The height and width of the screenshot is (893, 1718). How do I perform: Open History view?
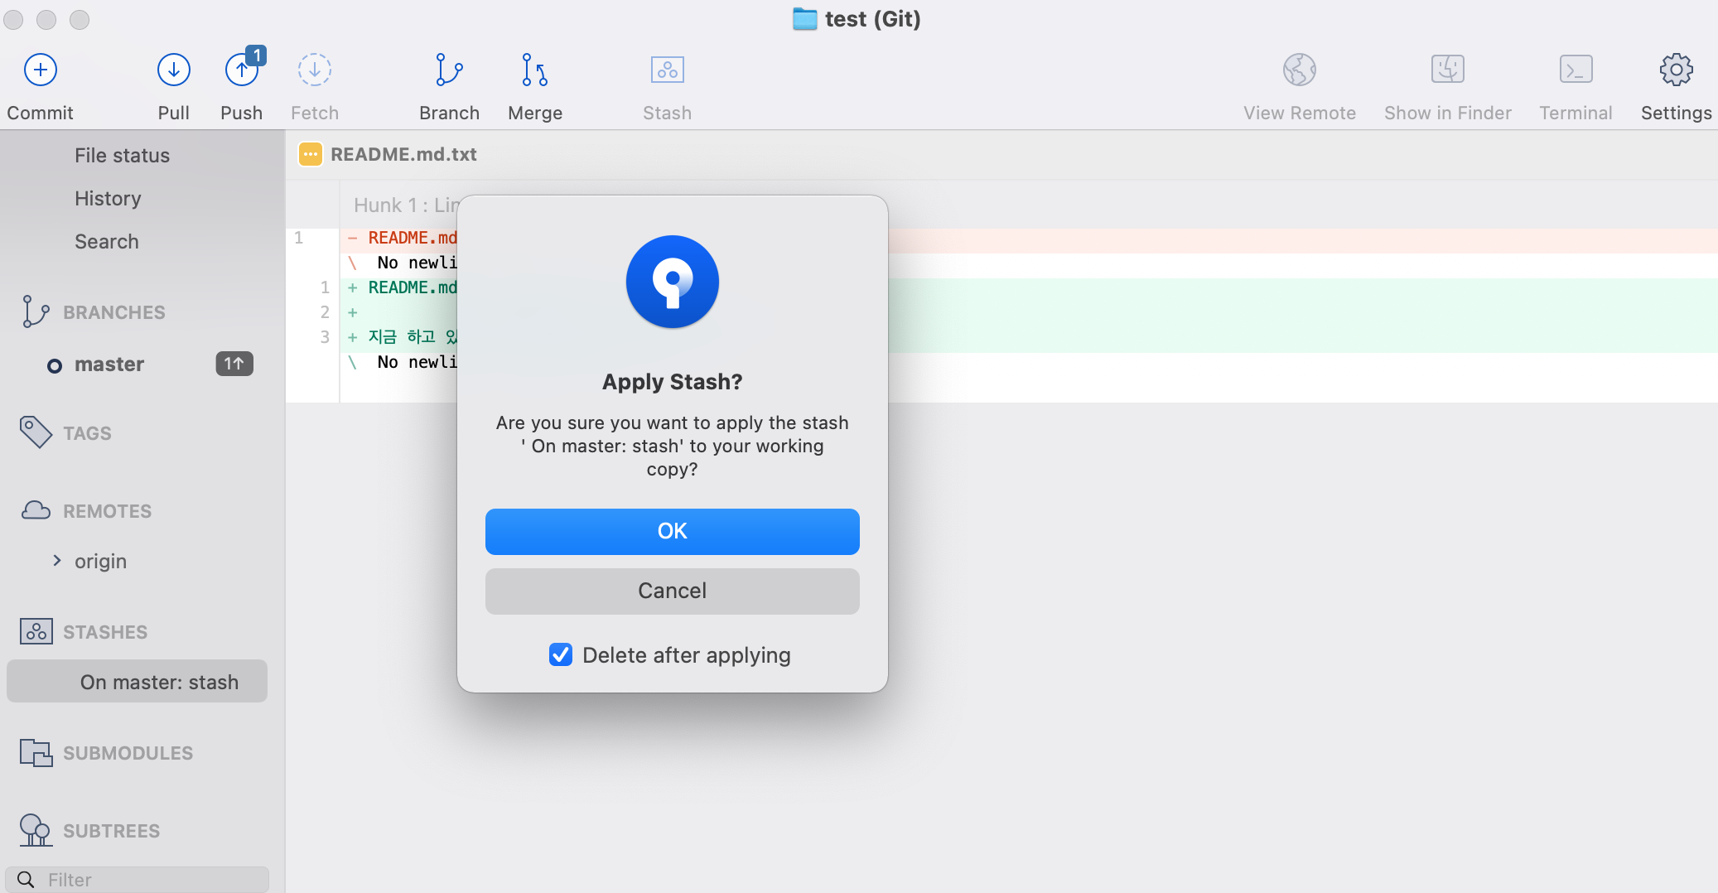[108, 198]
